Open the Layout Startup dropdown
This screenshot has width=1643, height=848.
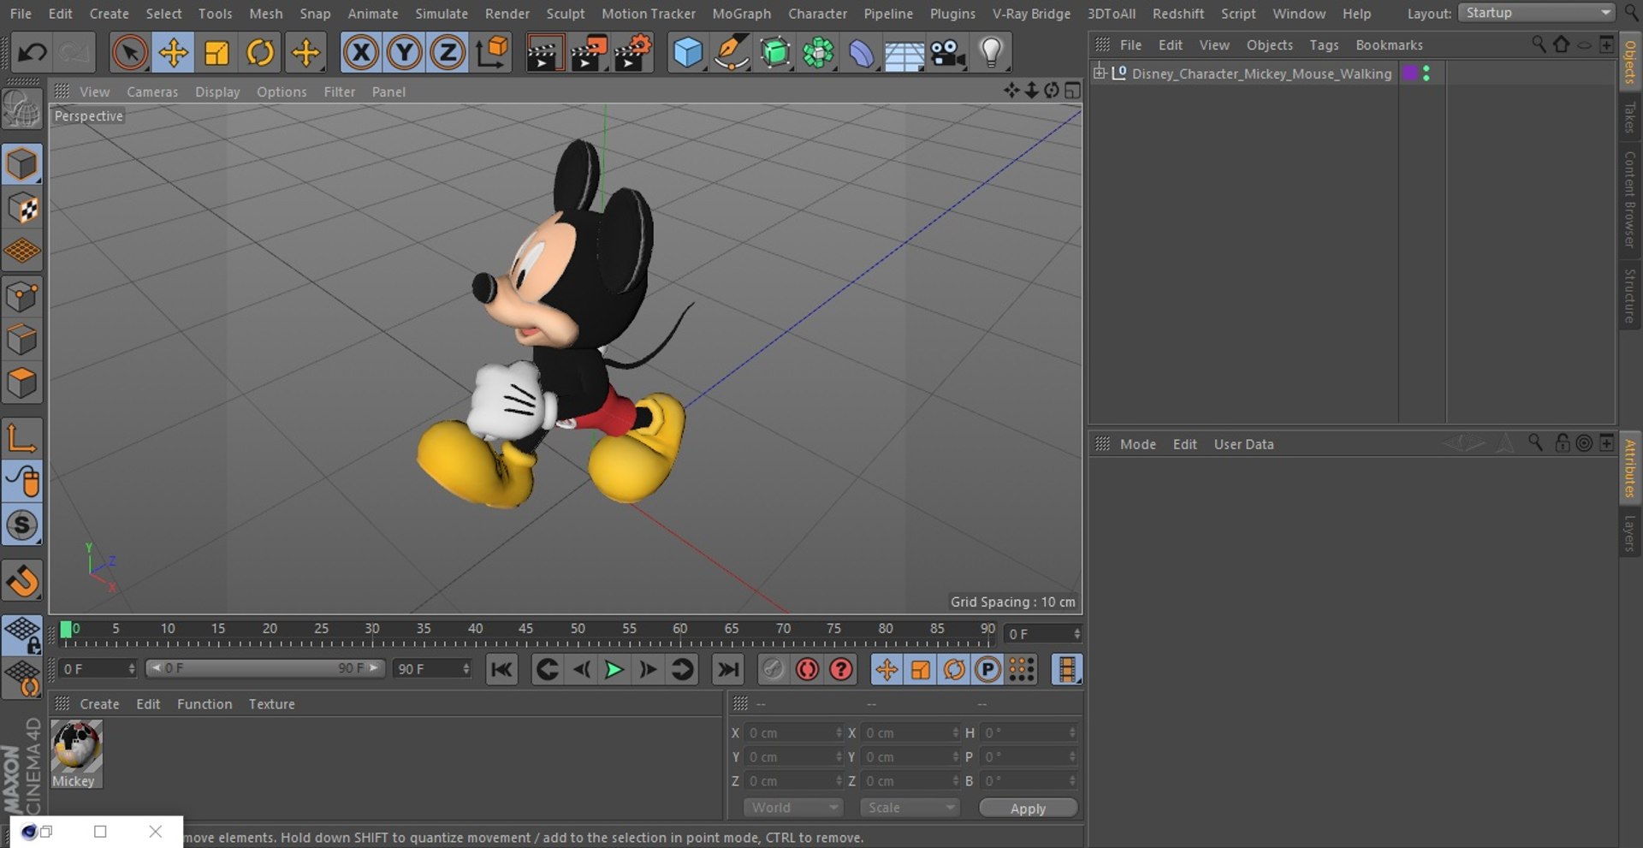pyautogui.click(x=1536, y=13)
